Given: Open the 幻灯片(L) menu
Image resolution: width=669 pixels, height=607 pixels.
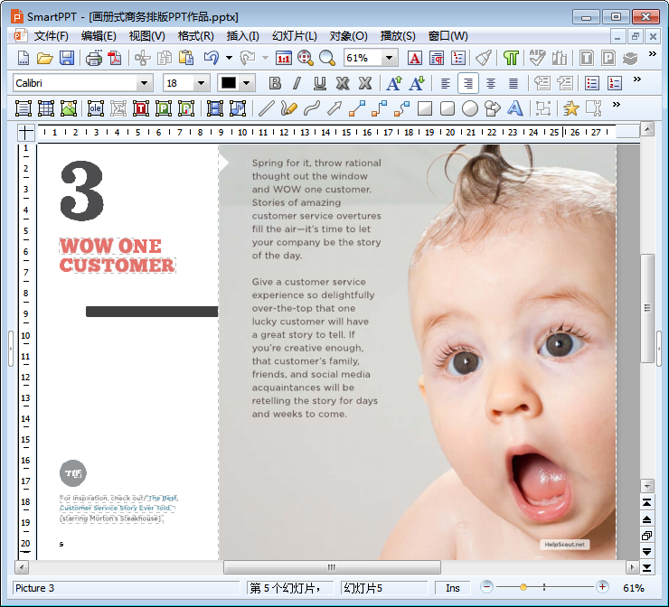Looking at the screenshot, I should pyautogui.click(x=295, y=36).
